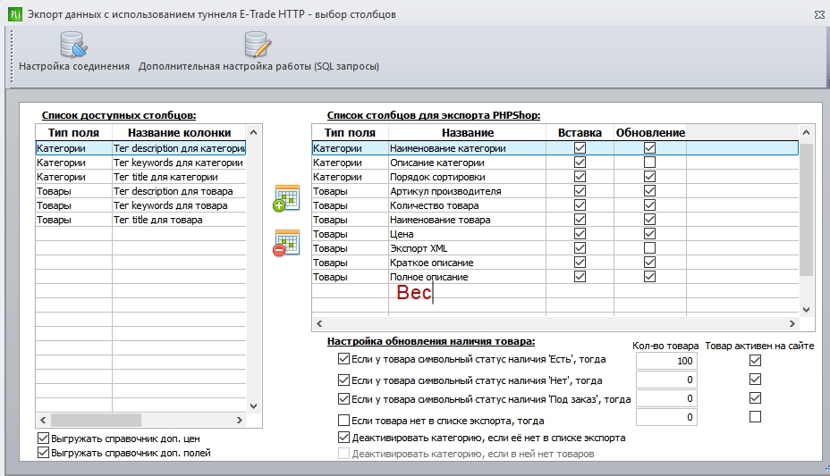Screen dimensions: 830x476
Task: Edit quantity field for 'Нет' status
Action: tap(666, 380)
